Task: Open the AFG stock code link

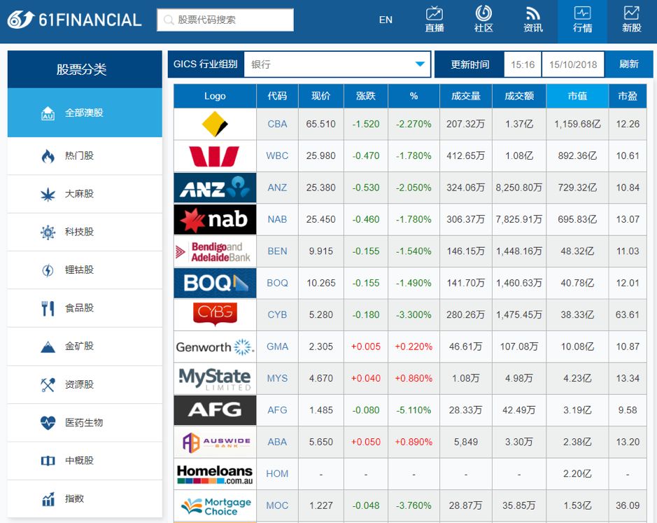Action: (x=277, y=410)
